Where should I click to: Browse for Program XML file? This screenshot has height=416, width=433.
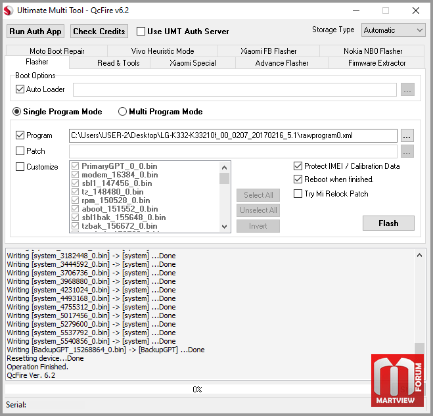pos(407,135)
